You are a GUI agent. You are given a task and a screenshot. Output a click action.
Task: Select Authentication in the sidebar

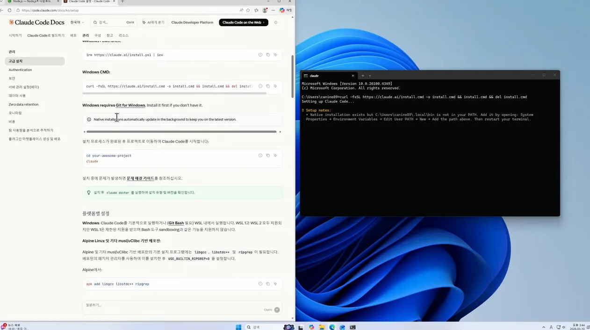pyautogui.click(x=20, y=70)
